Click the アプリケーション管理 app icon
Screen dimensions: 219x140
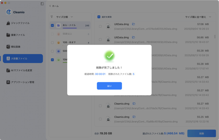[x=8, y=82]
